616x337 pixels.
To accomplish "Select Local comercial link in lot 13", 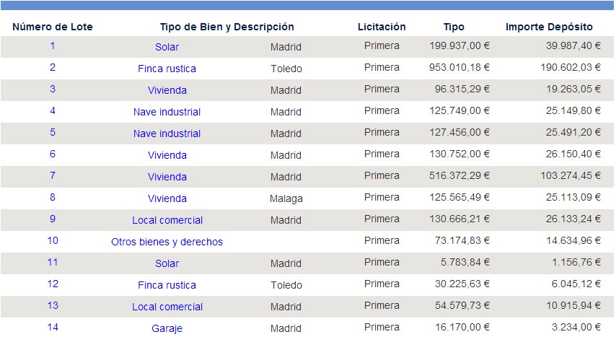I will (x=167, y=307).
